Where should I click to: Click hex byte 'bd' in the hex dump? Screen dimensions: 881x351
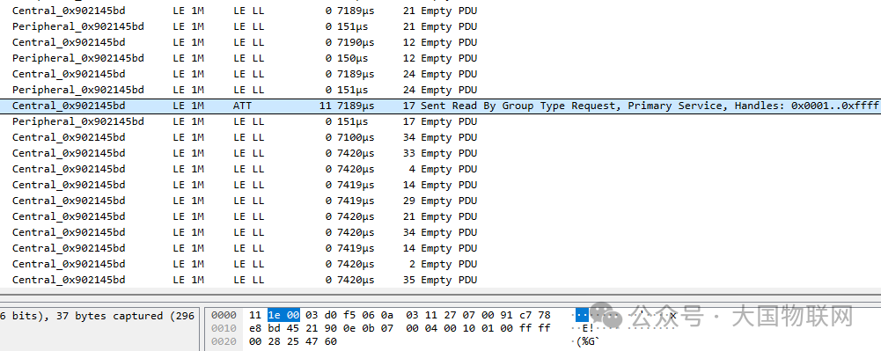coord(275,328)
